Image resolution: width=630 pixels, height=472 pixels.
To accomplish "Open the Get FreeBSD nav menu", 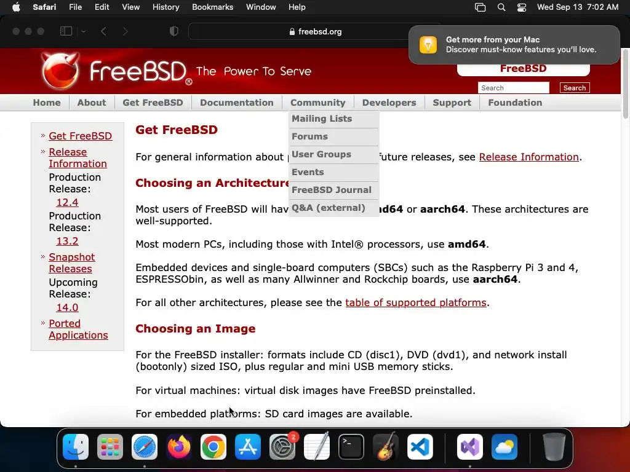I will click(153, 103).
